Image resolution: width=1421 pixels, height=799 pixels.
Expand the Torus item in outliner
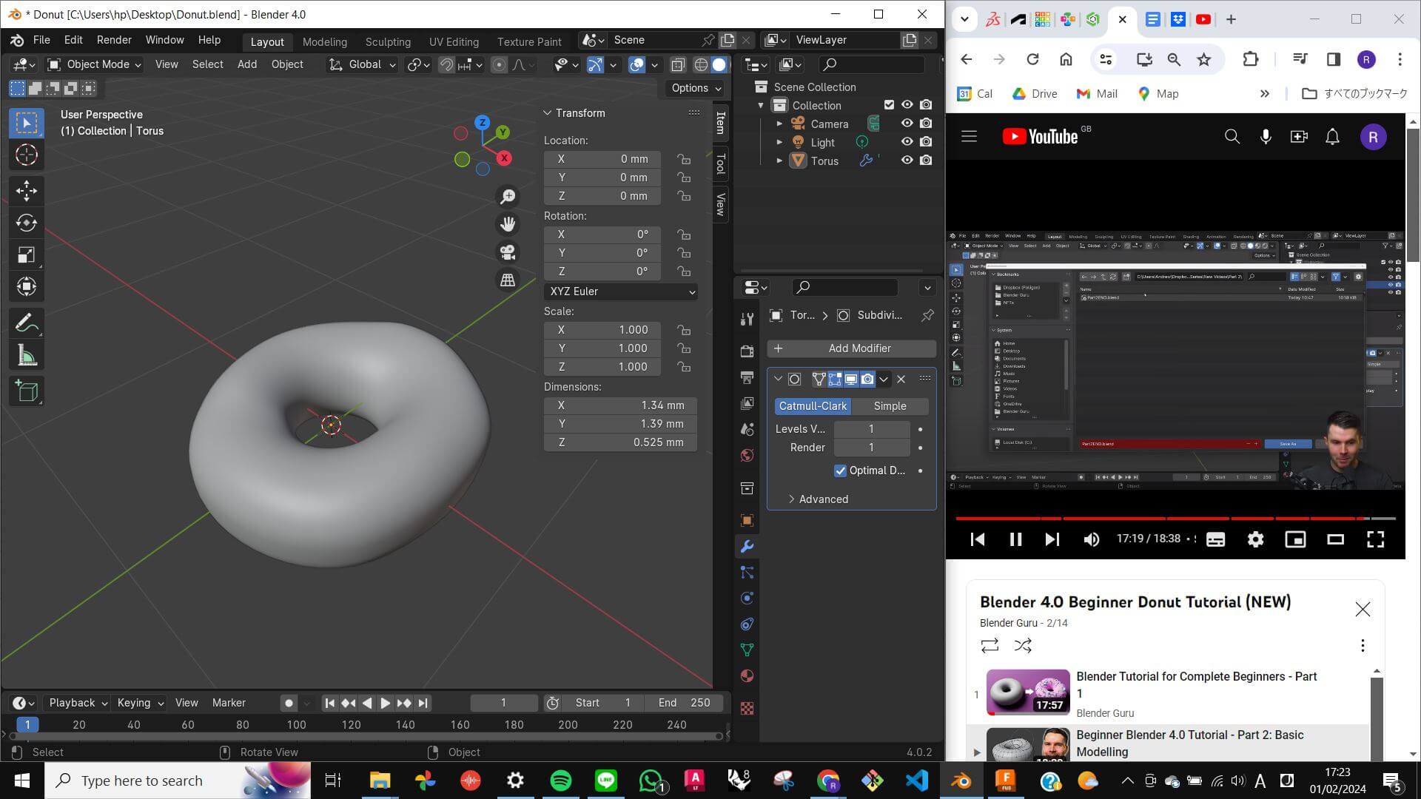(x=779, y=161)
